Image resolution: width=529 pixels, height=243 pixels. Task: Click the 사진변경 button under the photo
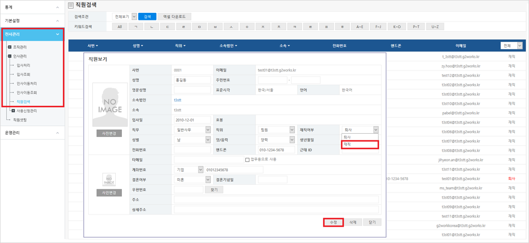click(109, 133)
